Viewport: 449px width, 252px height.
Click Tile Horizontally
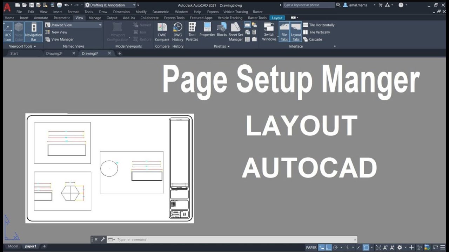pyautogui.click(x=319, y=25)
